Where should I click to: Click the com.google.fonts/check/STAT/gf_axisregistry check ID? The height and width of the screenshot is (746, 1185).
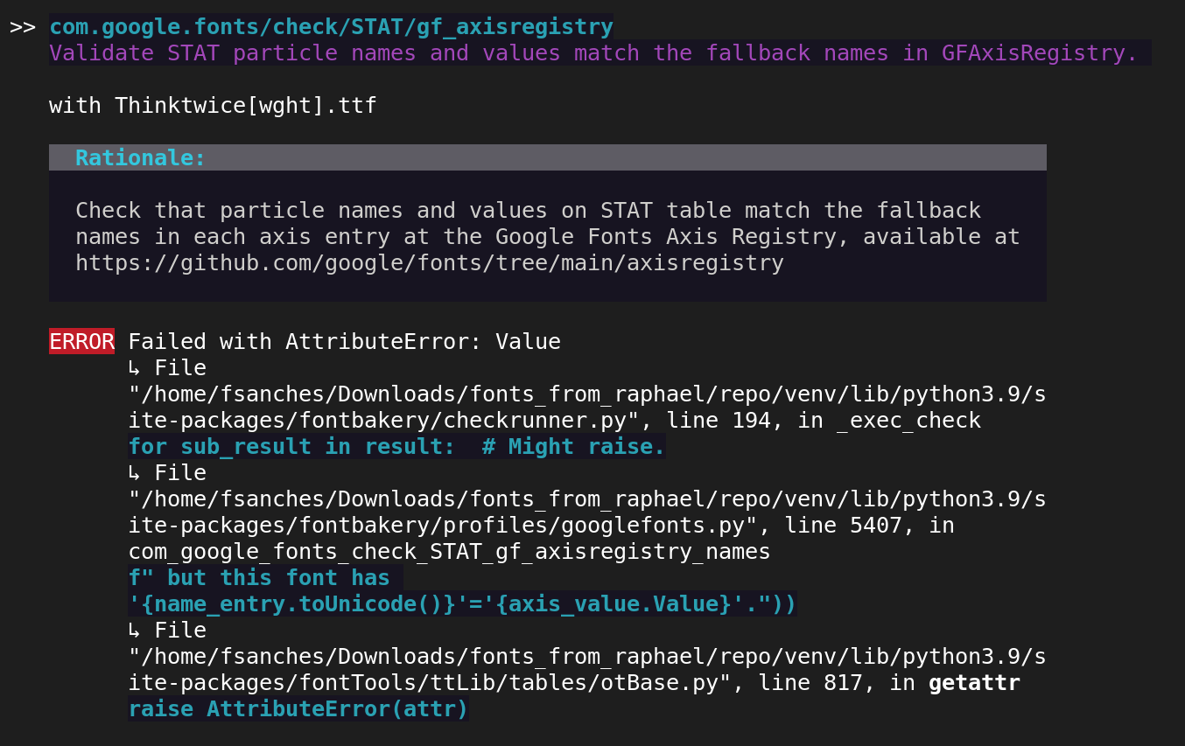330,26
